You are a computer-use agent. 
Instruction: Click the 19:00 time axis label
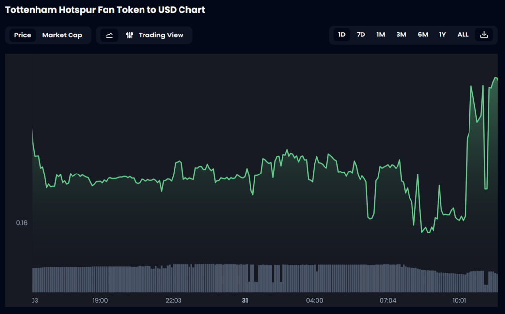click(100, 300)
